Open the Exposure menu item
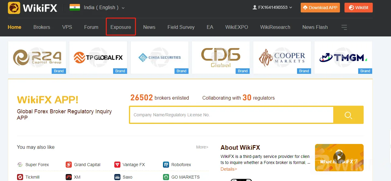391x181 pixels. [121, 27]
